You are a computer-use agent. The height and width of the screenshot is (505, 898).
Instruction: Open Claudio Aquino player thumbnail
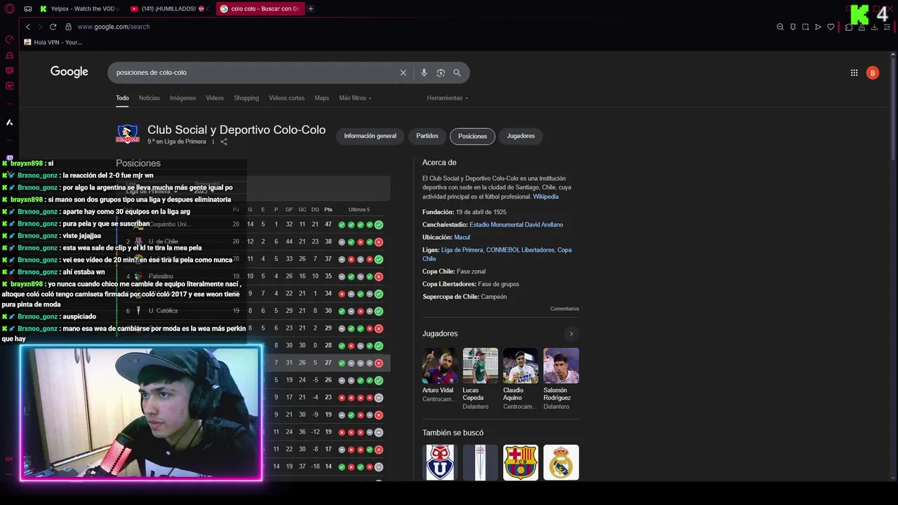point(521,366)
